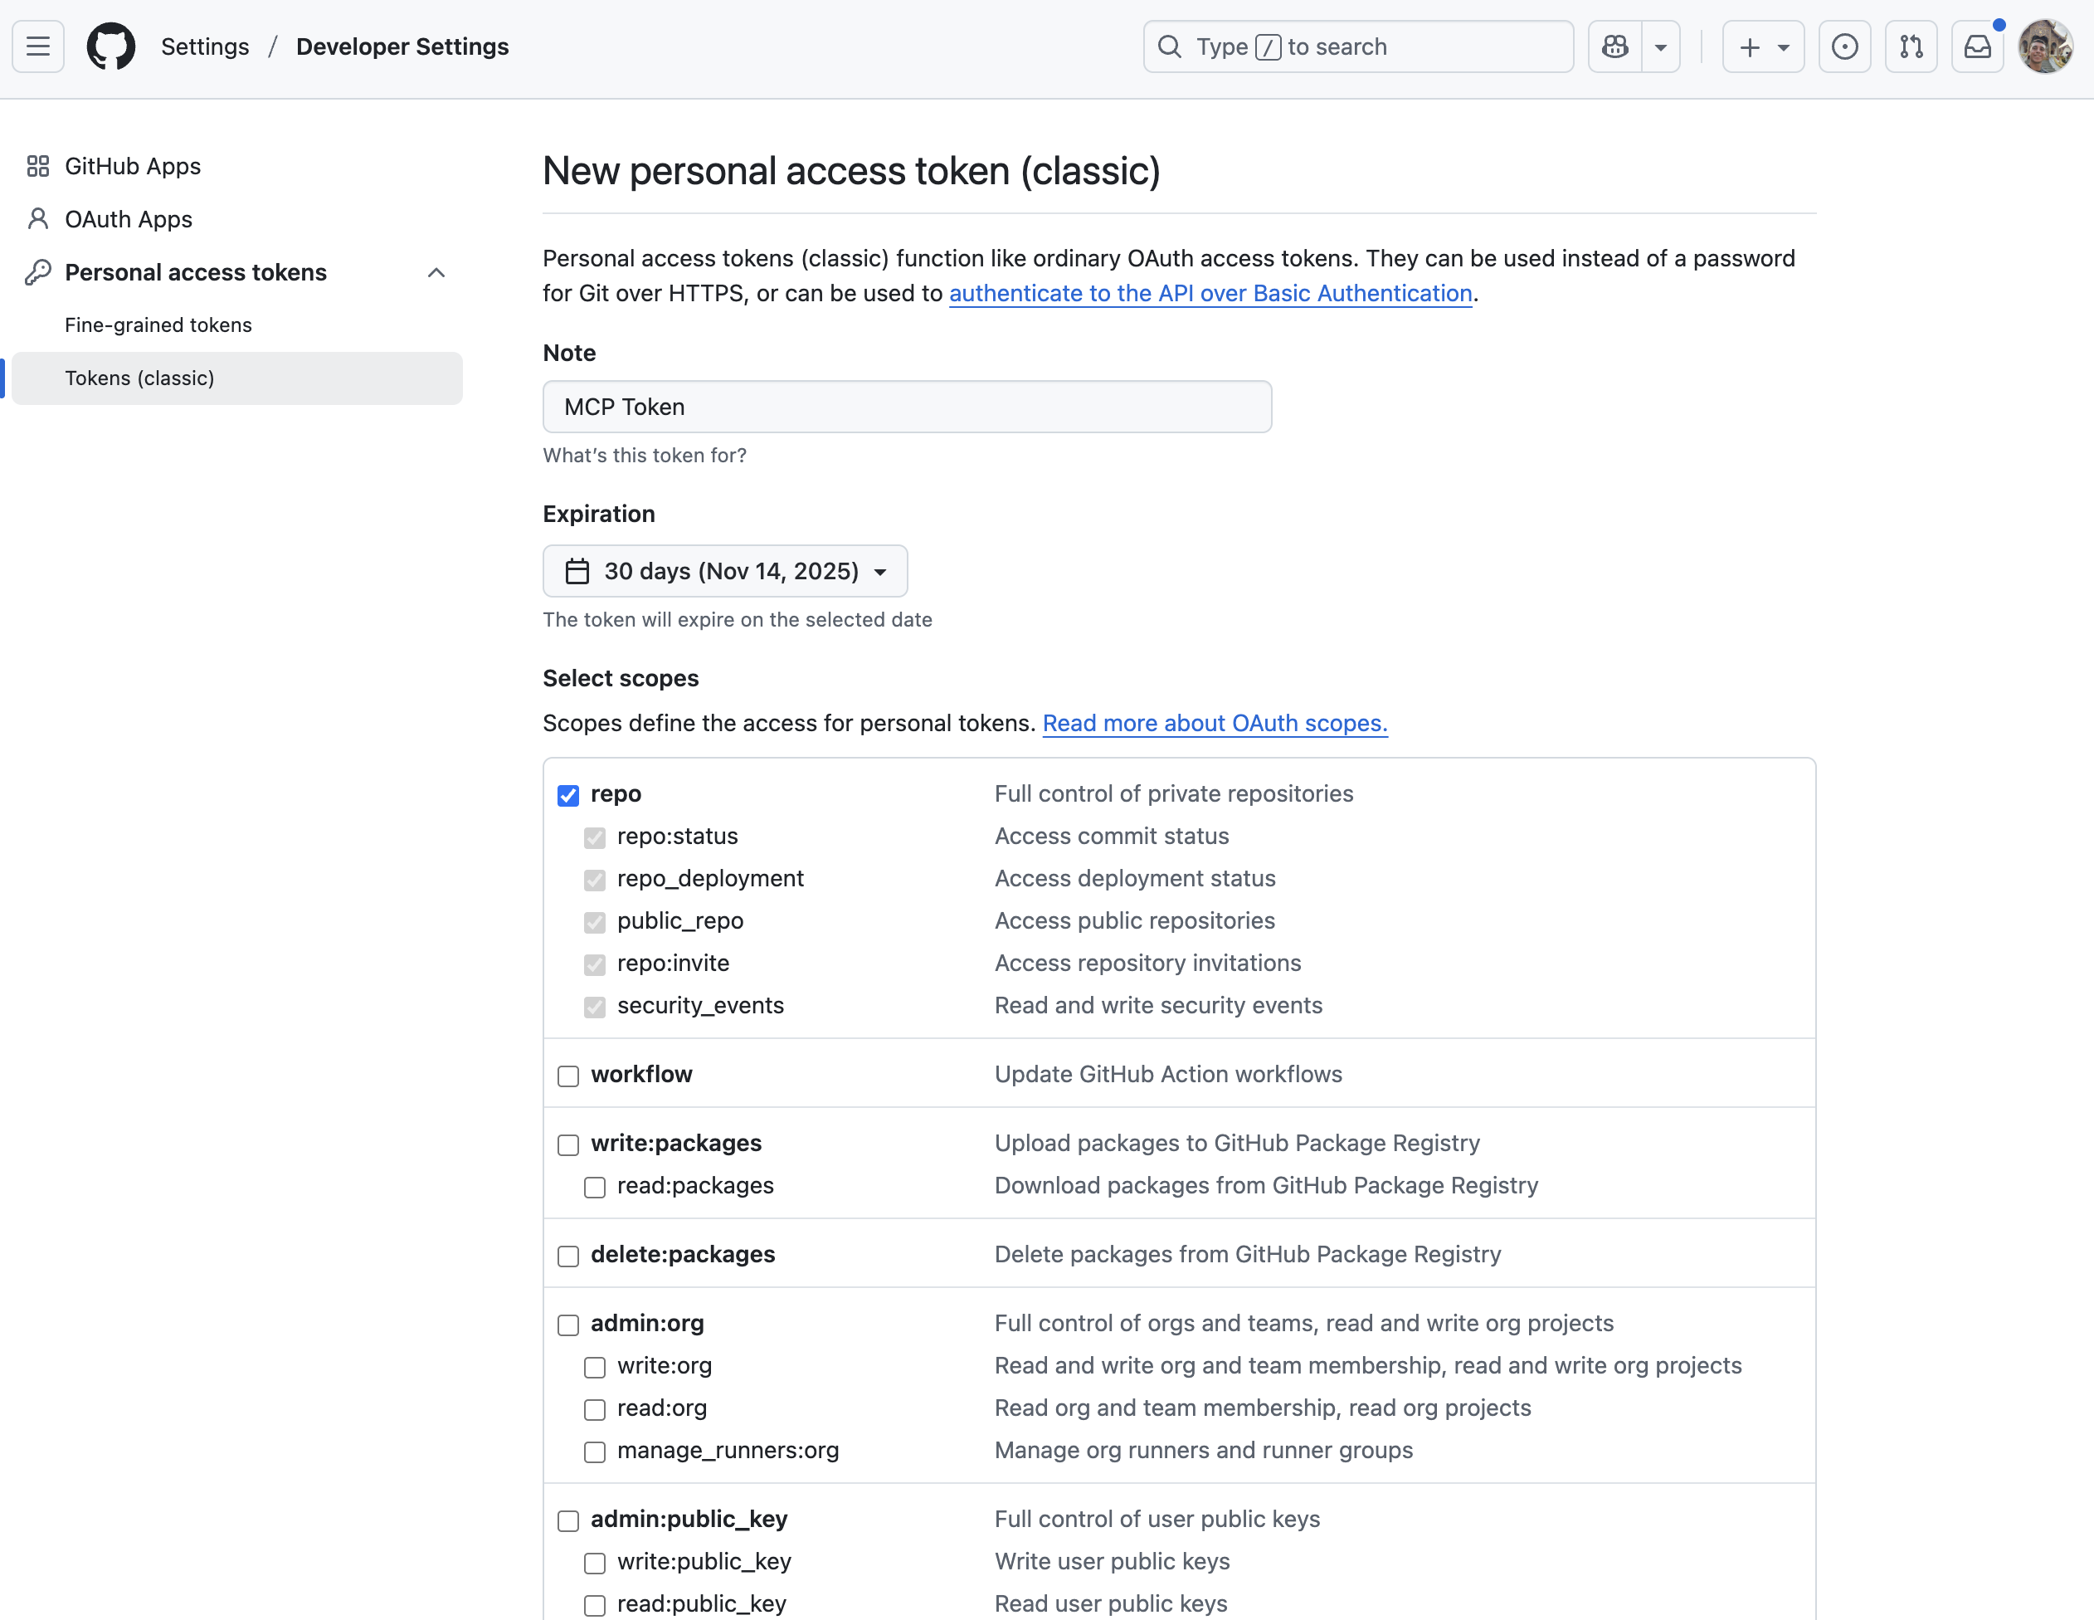The image size is (2094, 1620).
Task: Enable the workflow scope checkbox
Action: tap(567, 1076)
